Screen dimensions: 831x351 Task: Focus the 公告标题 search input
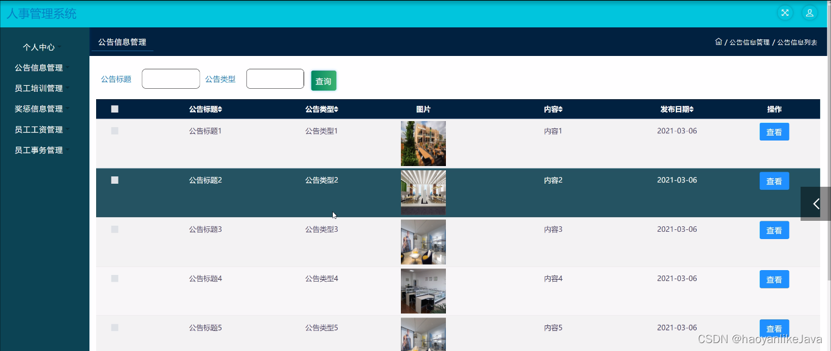tap(171, 78)
